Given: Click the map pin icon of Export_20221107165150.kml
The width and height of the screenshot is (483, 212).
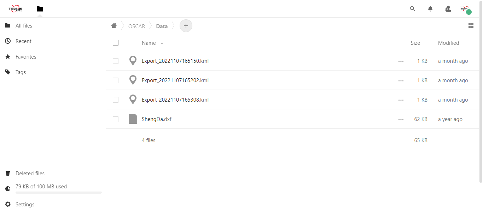Looking at the screenshot, I should (133, 61).
